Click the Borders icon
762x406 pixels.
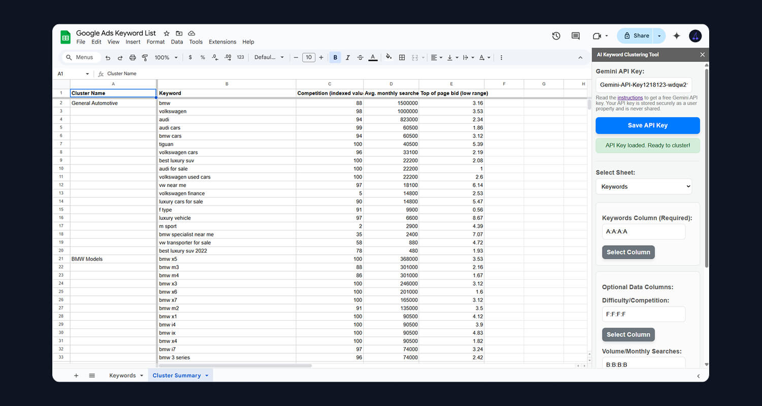(x=402, y=57)
